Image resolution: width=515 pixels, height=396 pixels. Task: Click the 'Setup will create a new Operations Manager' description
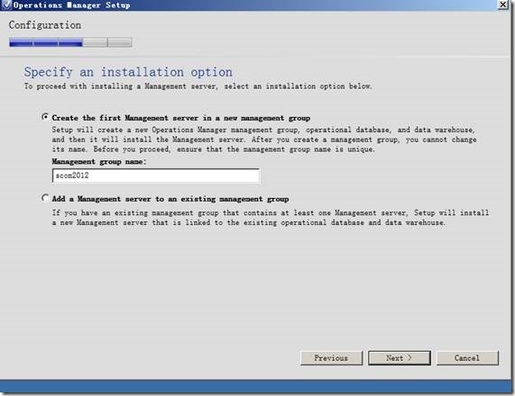[x=264, y=139]
